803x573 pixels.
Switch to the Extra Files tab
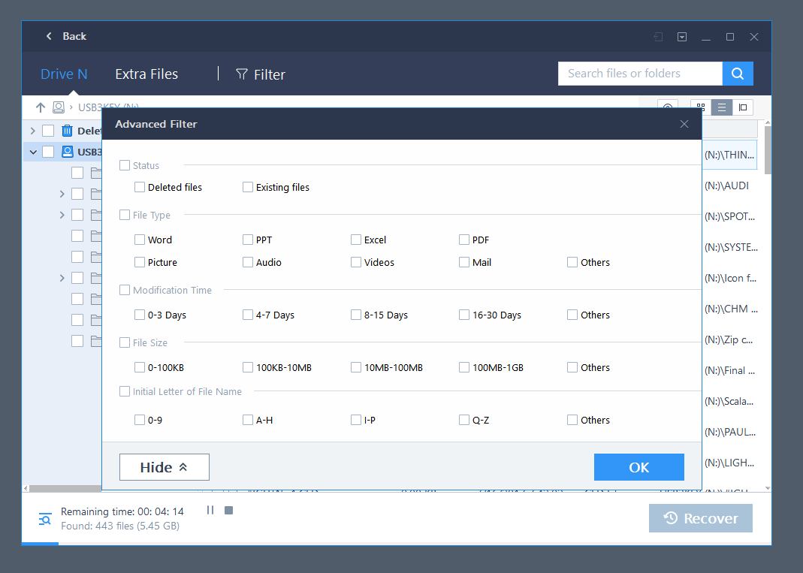(146, 74)
